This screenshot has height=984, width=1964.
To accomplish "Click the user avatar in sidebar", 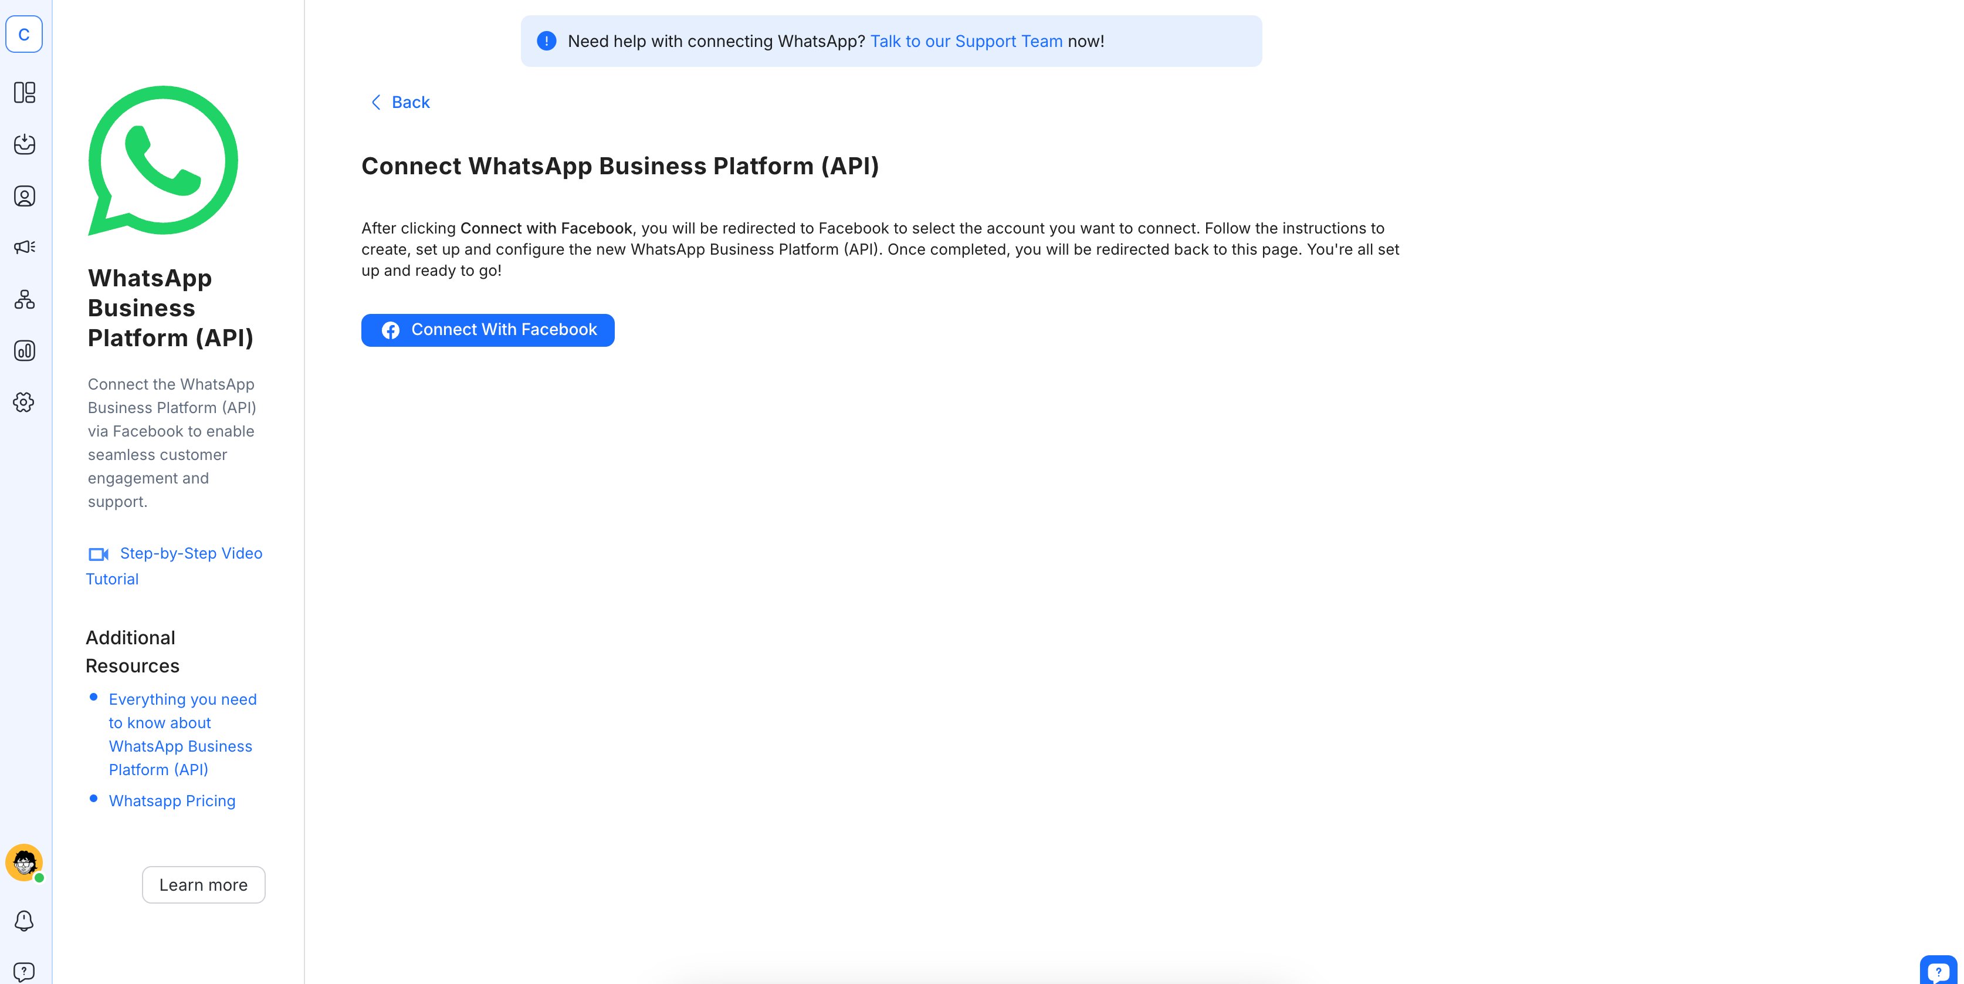I will point(25,863).
